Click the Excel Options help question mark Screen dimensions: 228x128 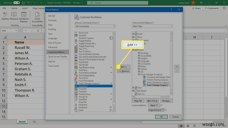pos(171,9)
